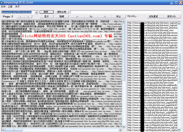Viewport: 183px width, 132px height.
Task: Click up arrow of results pane vertical scrollbar
Action: pyautogui.click(x=124, y=21)
